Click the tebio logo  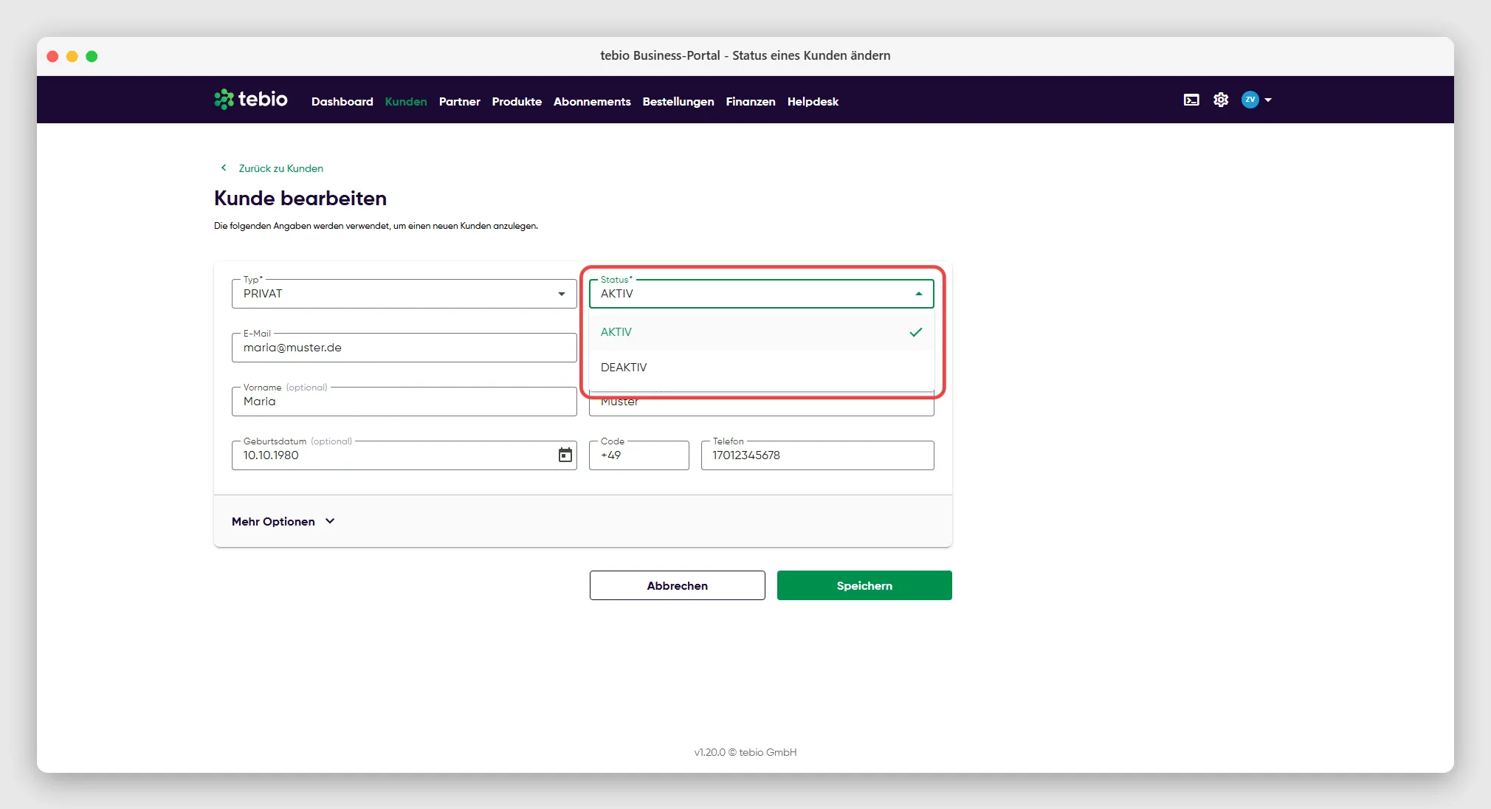click(251, 99)
